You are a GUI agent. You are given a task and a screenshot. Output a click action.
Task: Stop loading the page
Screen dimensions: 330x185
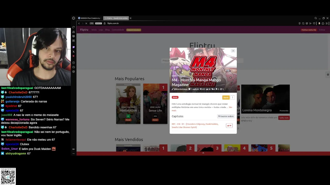pos(86,23)
